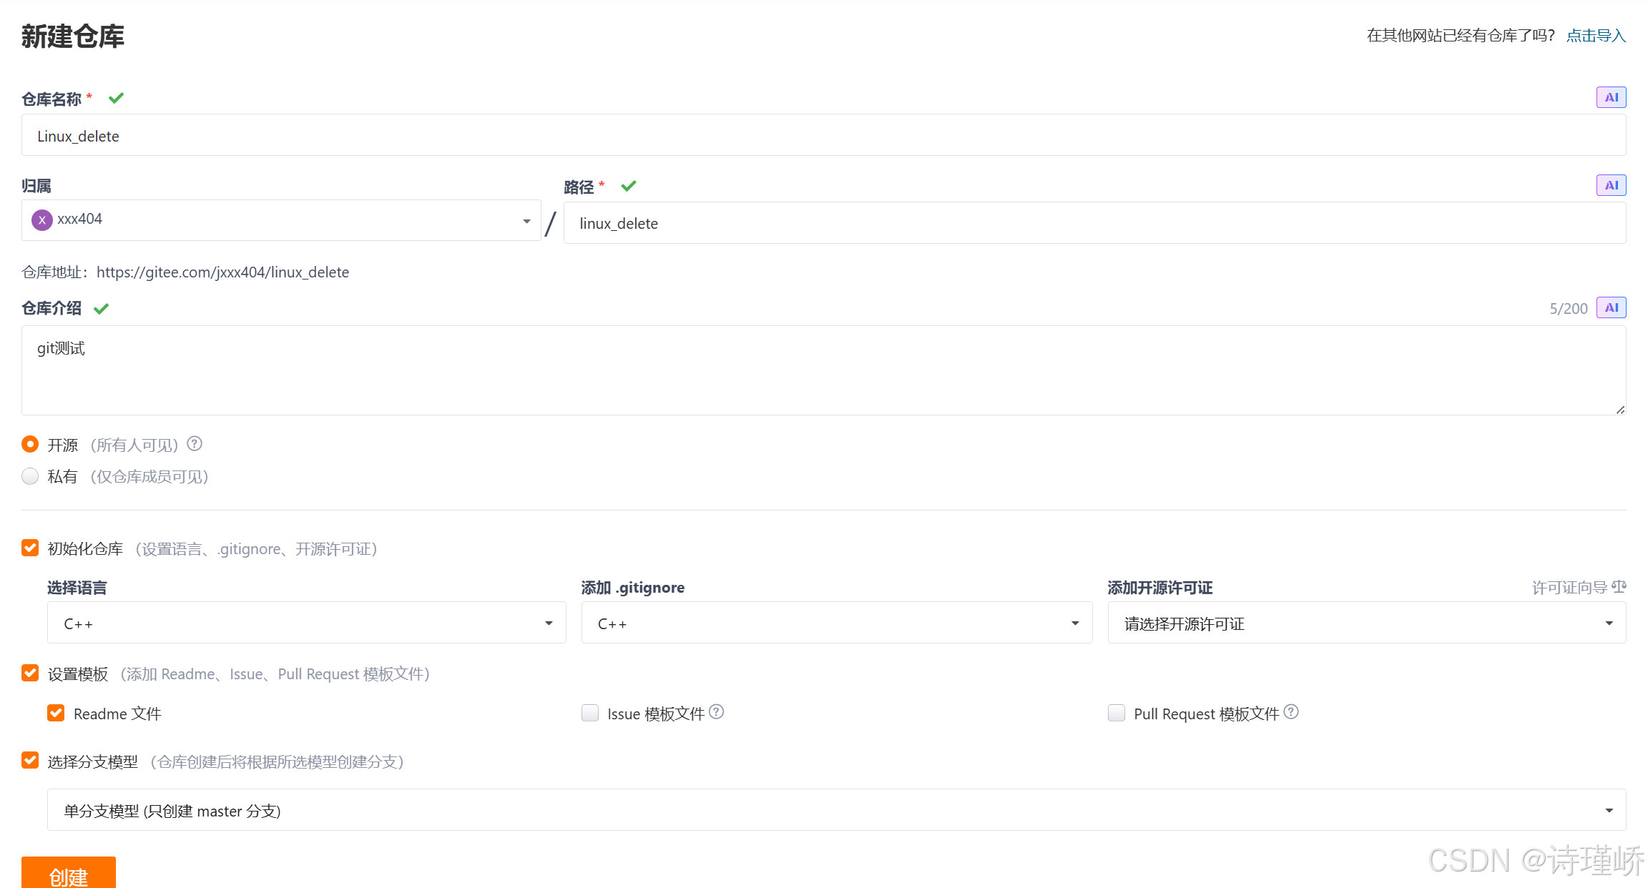Screen dimensions: 1648x888
Task: Select the open source radio button
Action: pos(30,444)
